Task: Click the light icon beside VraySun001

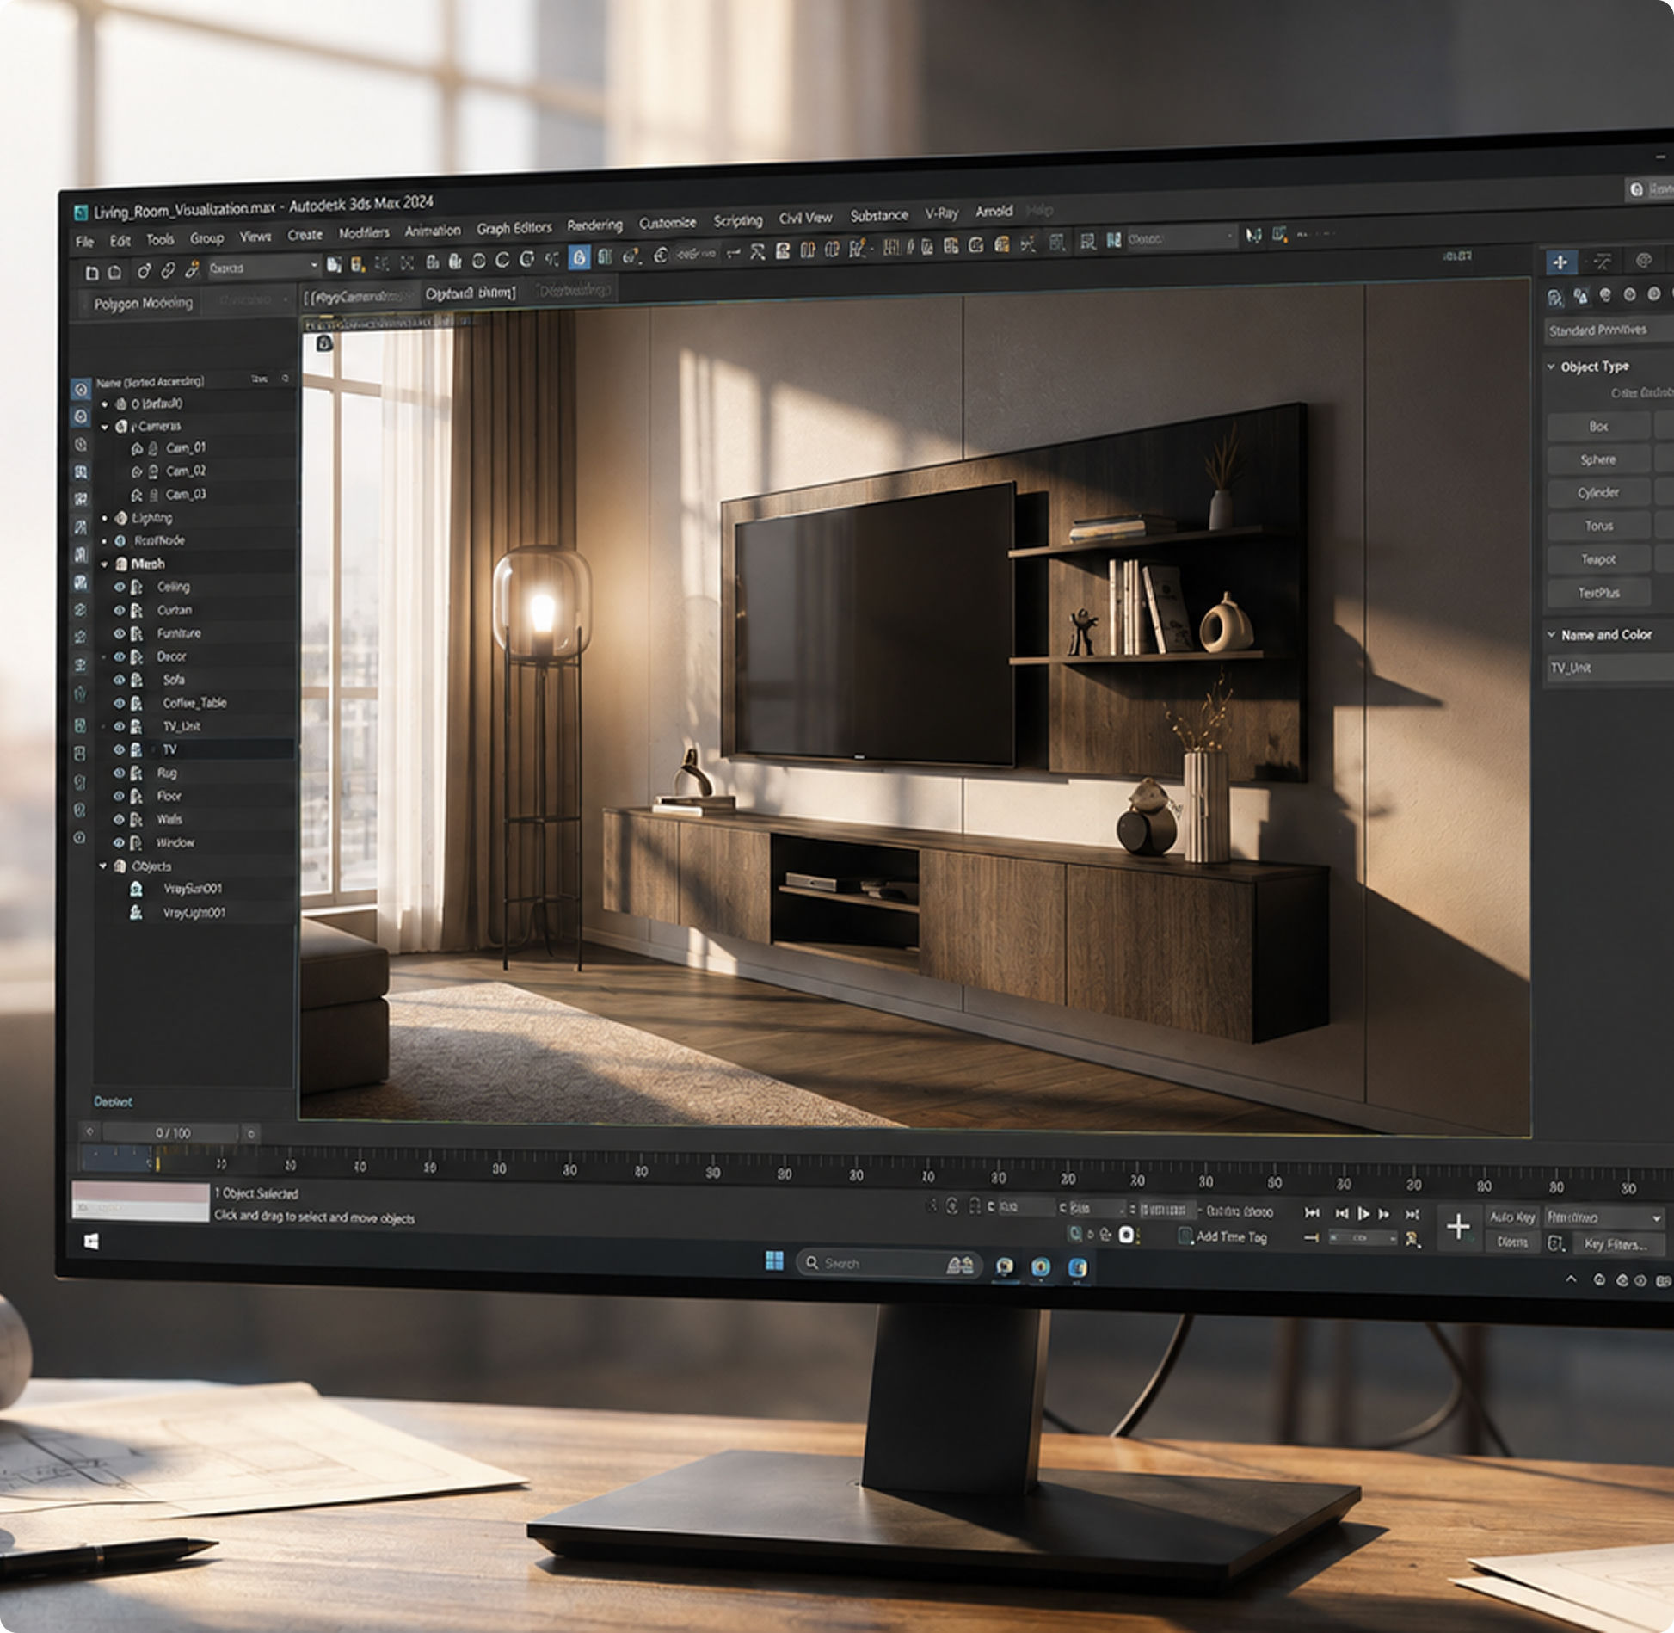Action: [x=135, y=889]
